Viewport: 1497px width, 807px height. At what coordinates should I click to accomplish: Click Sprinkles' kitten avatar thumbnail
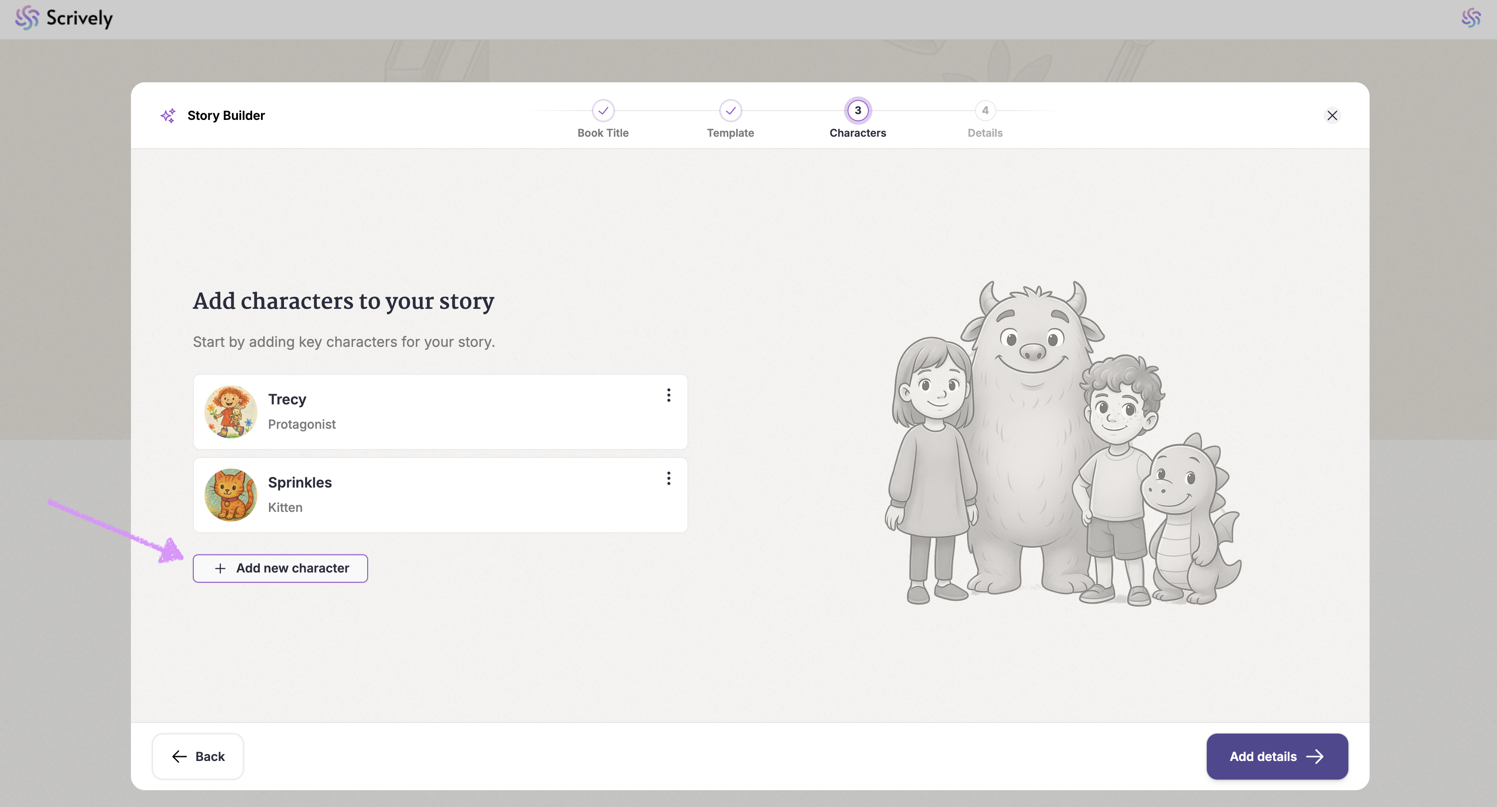231,495
